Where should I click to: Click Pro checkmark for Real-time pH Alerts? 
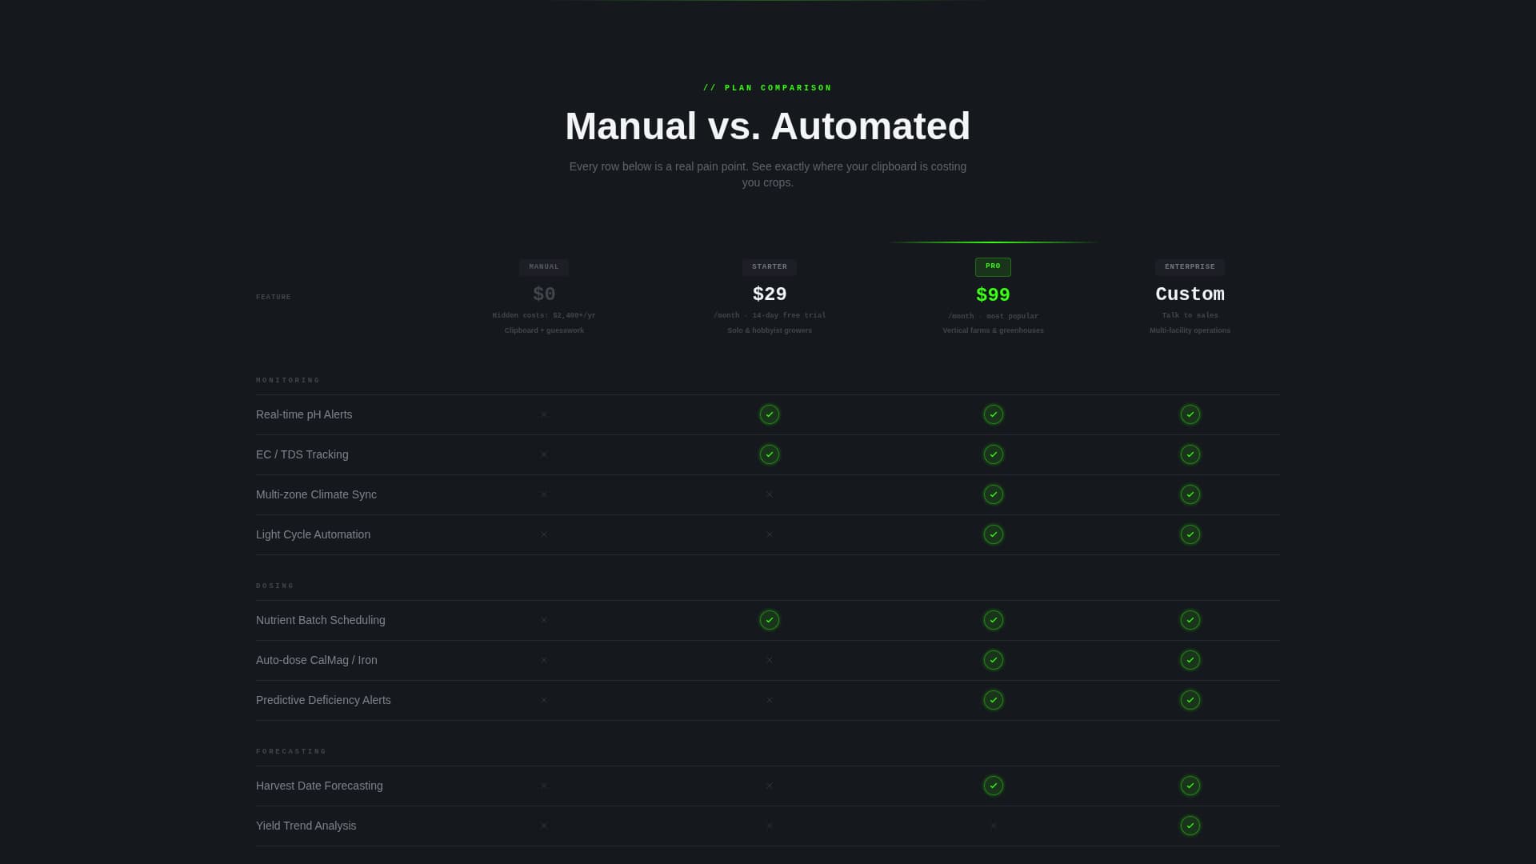993,414
